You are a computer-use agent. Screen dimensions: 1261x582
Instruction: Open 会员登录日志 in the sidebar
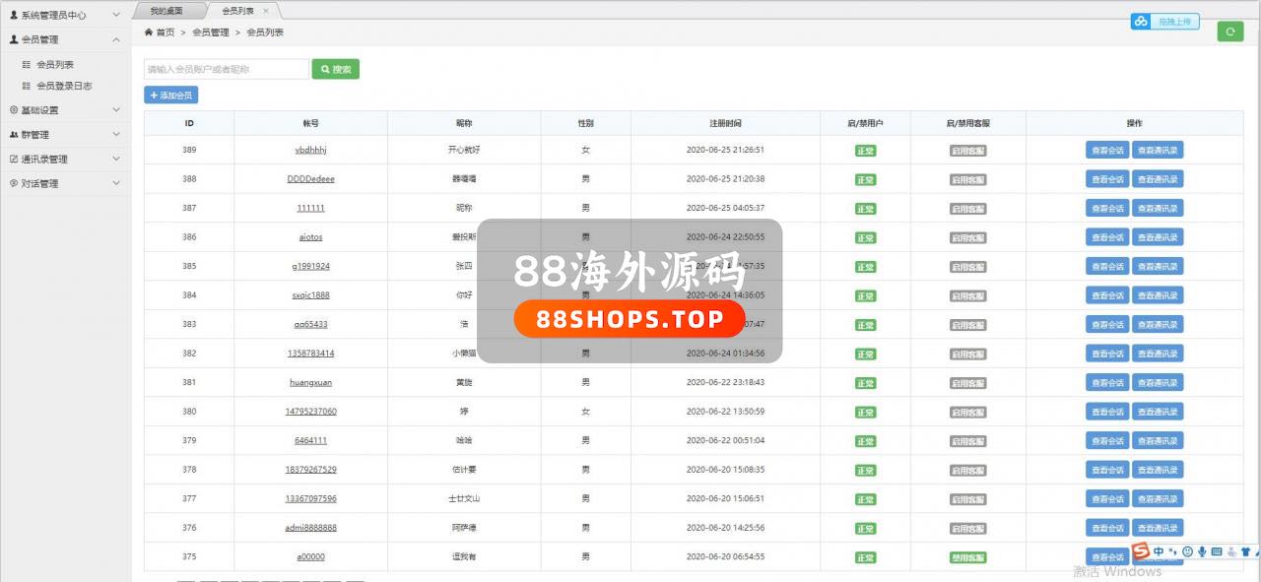coord(64,86)
